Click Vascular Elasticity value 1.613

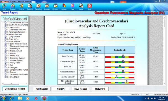coord(96,77)
